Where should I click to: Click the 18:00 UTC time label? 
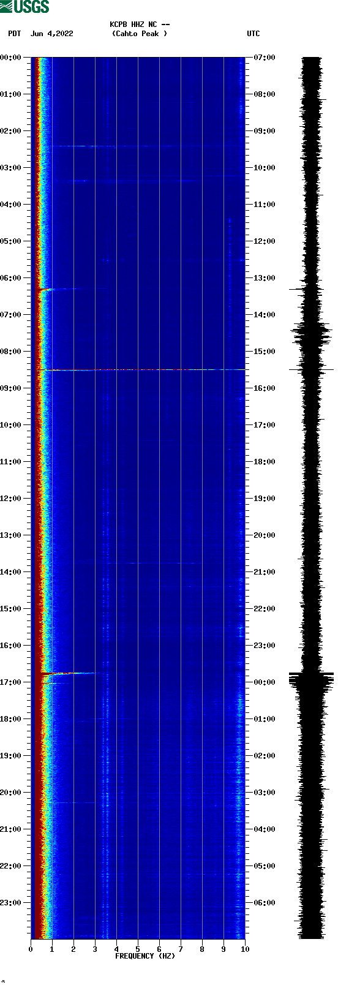265,462
